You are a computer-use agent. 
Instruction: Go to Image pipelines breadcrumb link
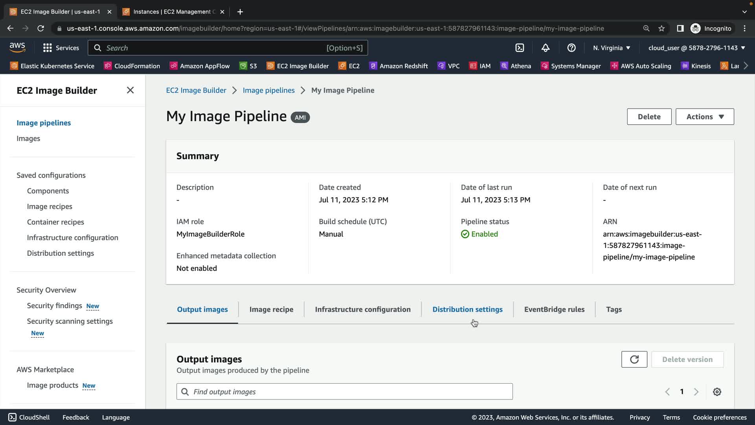coord(269,90)
